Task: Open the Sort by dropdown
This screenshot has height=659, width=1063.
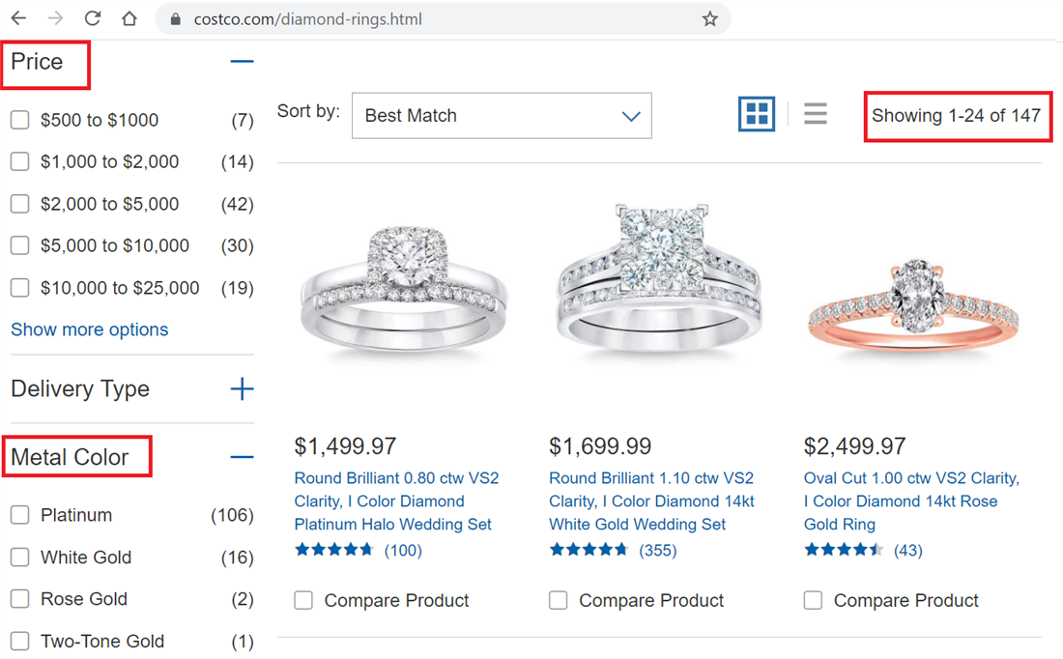Action: (x=502, y=115)
